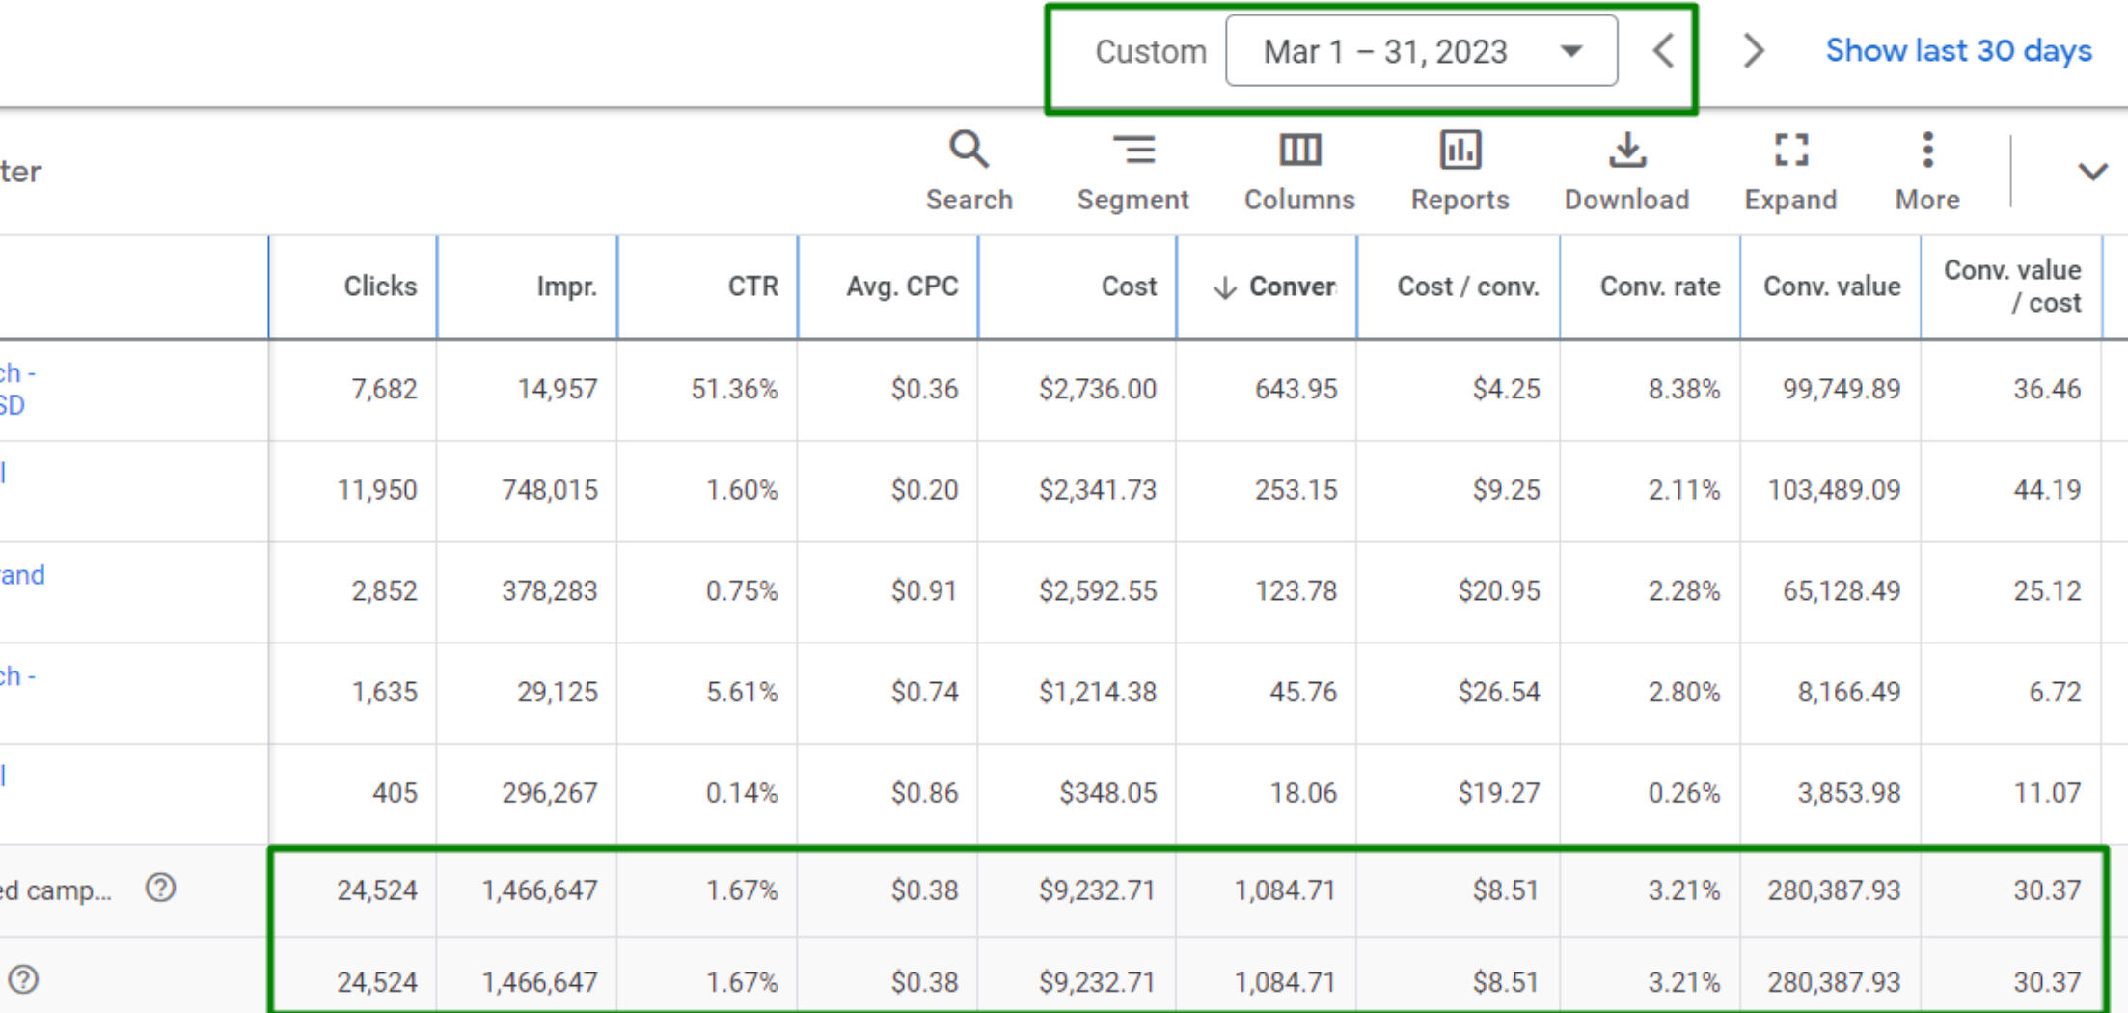Open the campaign link ending in 'rand'
This screenshot has width=2128, height=1013.
(23, 575)
